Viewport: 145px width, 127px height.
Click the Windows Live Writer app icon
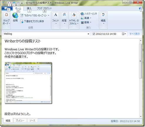click(x=4, y=3)
